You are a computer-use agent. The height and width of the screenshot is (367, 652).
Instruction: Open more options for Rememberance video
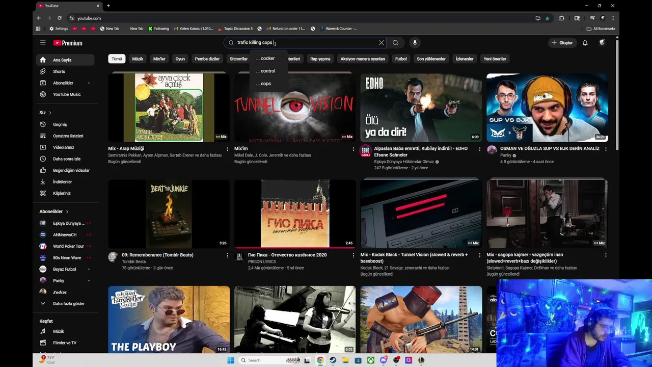(227, 255)
